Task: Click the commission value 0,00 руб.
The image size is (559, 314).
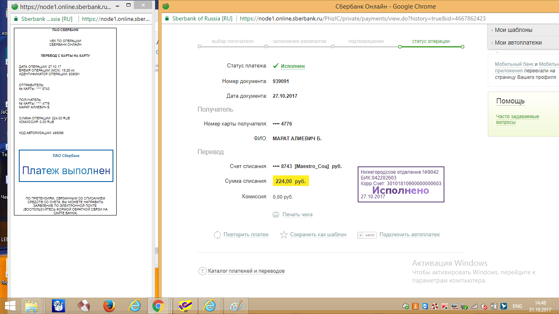Action: tap(283, 197)
